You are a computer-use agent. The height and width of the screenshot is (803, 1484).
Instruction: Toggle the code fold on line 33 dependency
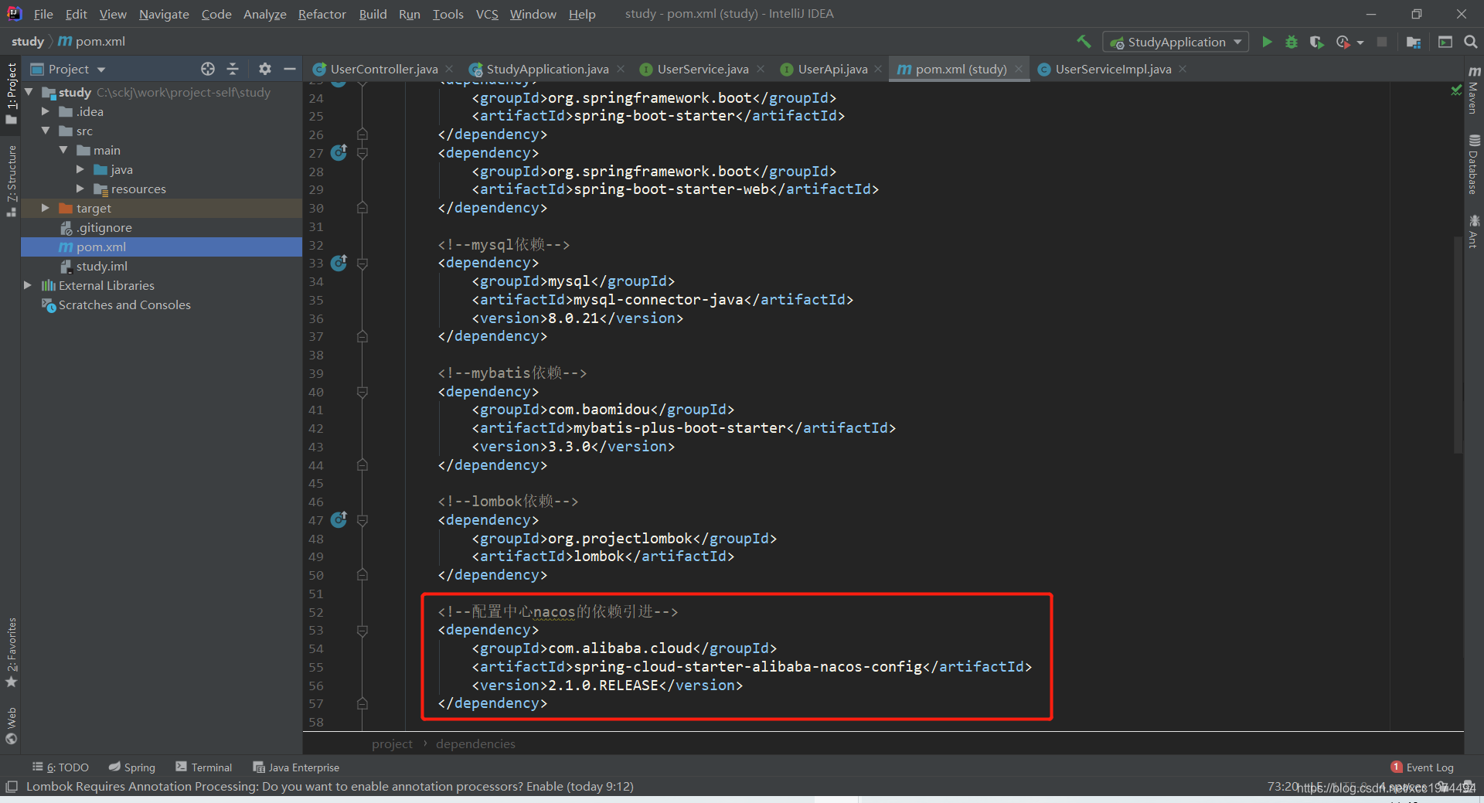click(x=362, y=263)
